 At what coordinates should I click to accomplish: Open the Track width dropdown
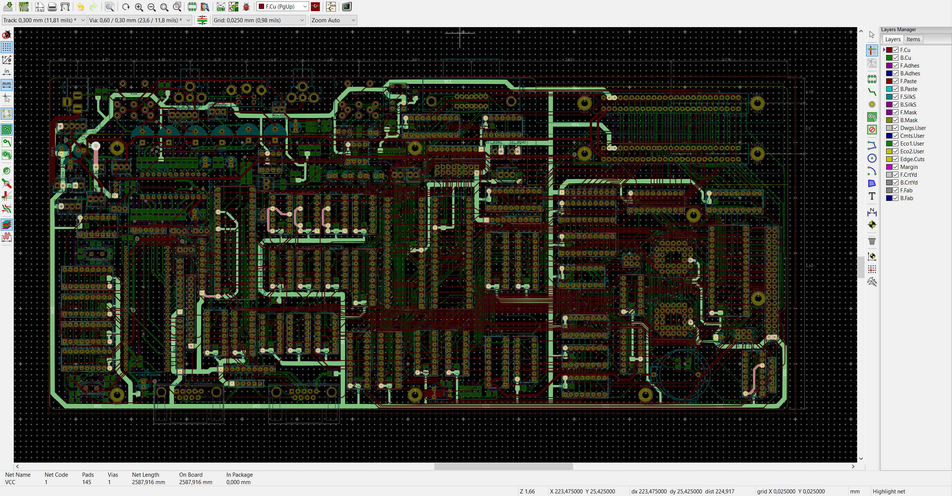pyautogui.click(x=44, y=20)
